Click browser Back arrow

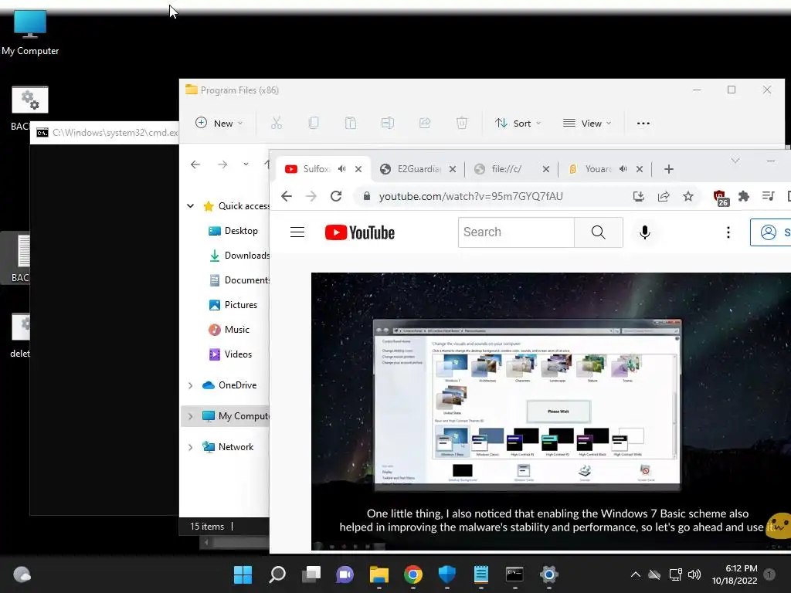287,196
